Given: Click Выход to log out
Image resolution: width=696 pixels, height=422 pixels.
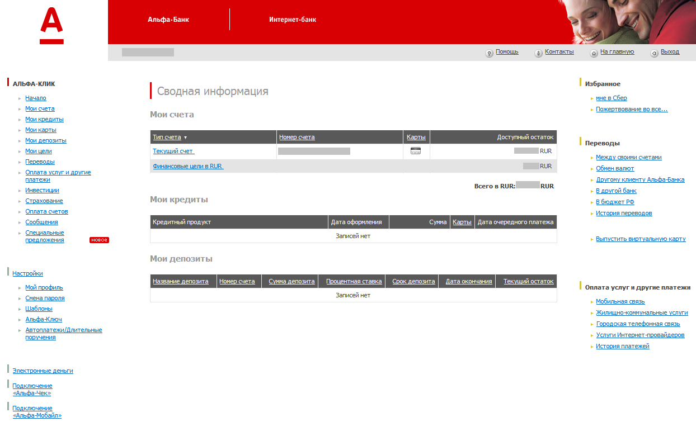Looking at the screenshot, I should point(670,51).
